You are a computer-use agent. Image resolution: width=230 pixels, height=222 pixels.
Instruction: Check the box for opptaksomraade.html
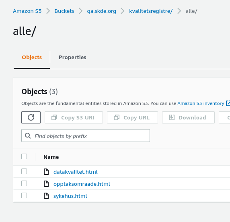point(24,183)
